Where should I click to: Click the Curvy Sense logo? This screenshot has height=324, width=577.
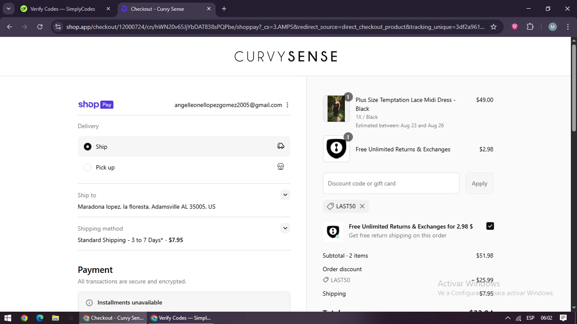point(286,56)
